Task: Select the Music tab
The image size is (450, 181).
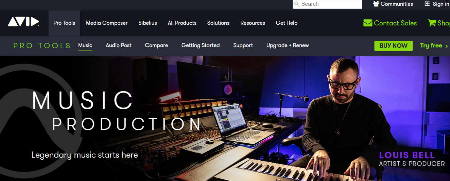Action: point(85,45)
